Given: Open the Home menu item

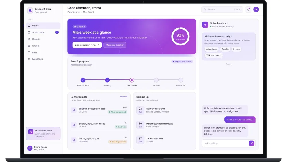Looking at the screenshot, I should (x=43, y=26).
